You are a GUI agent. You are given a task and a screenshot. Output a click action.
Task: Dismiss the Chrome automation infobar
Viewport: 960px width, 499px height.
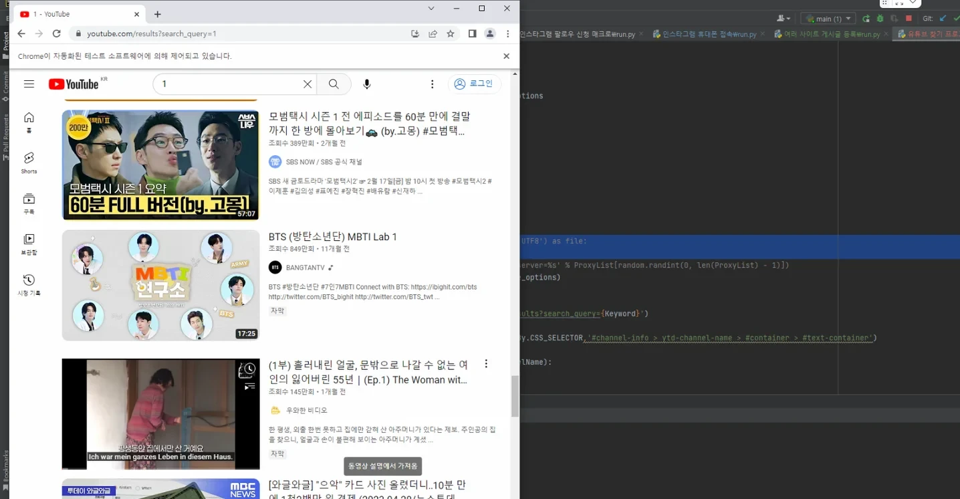506,56
